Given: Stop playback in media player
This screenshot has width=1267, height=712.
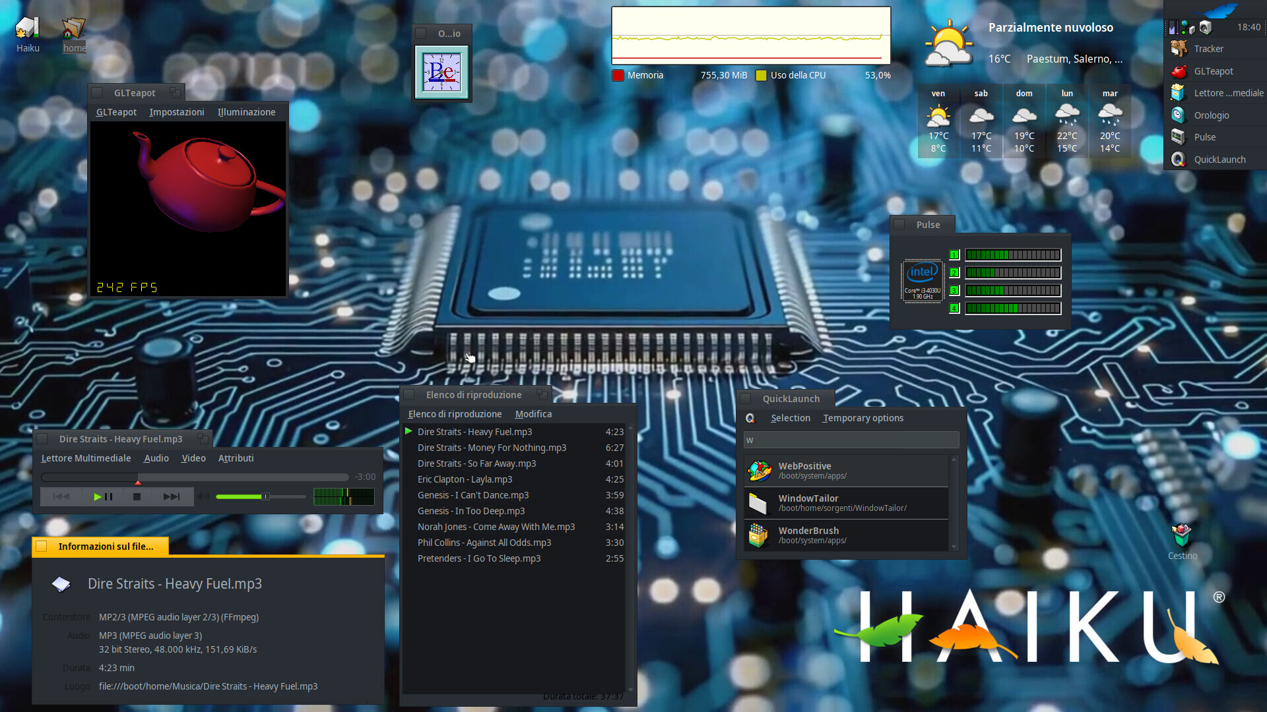Looking at the screenshot, I should (137, 496).
